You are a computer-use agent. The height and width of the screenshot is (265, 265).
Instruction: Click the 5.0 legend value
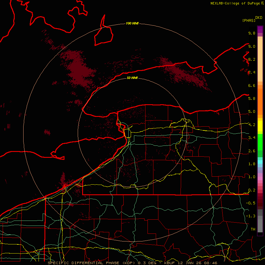click(252, 112)
